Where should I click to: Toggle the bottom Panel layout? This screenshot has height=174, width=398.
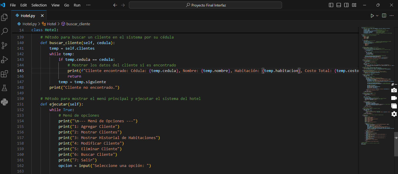coord(339,5)
